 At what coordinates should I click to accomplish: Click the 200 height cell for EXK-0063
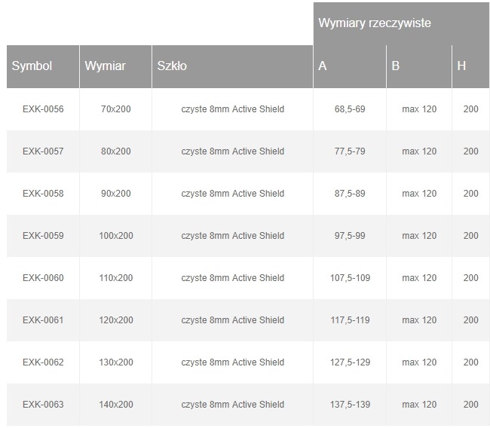pyautogui.click(x=470, y=405)
